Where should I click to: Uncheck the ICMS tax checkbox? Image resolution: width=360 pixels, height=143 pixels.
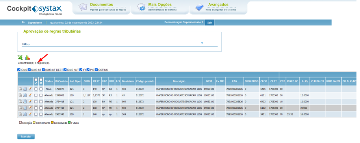[19, 70]
